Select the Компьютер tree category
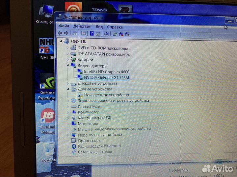Viewport: 237px width, 177px height. [89, 112]
